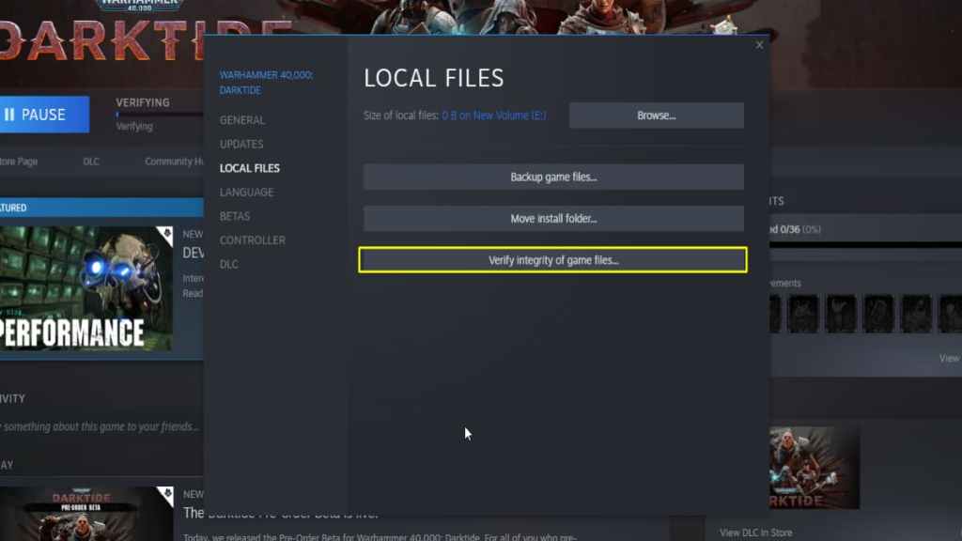Open Store Page tab on library page
The image size is (962, 541).
(19, 162)
